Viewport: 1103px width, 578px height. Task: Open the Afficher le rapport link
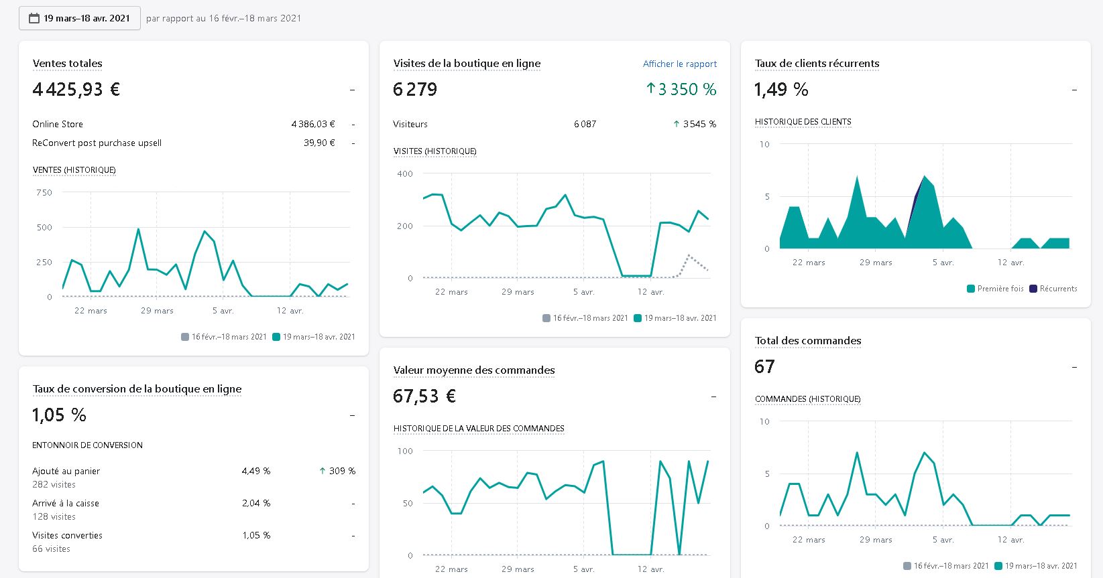pos(680,64)
